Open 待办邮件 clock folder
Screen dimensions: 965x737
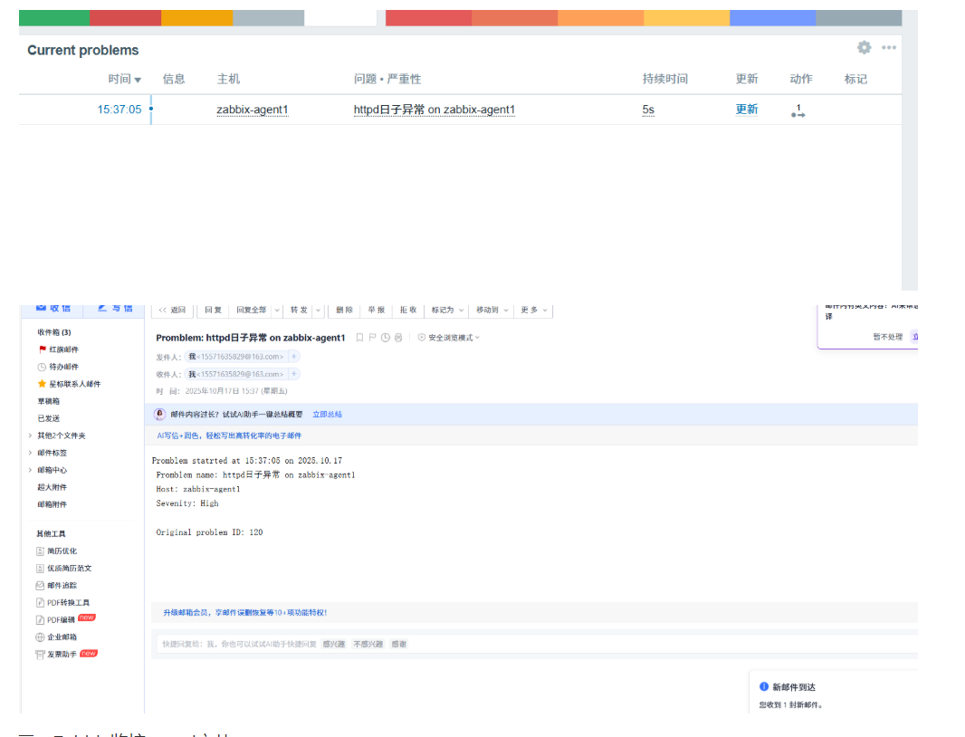coord(59,367)
